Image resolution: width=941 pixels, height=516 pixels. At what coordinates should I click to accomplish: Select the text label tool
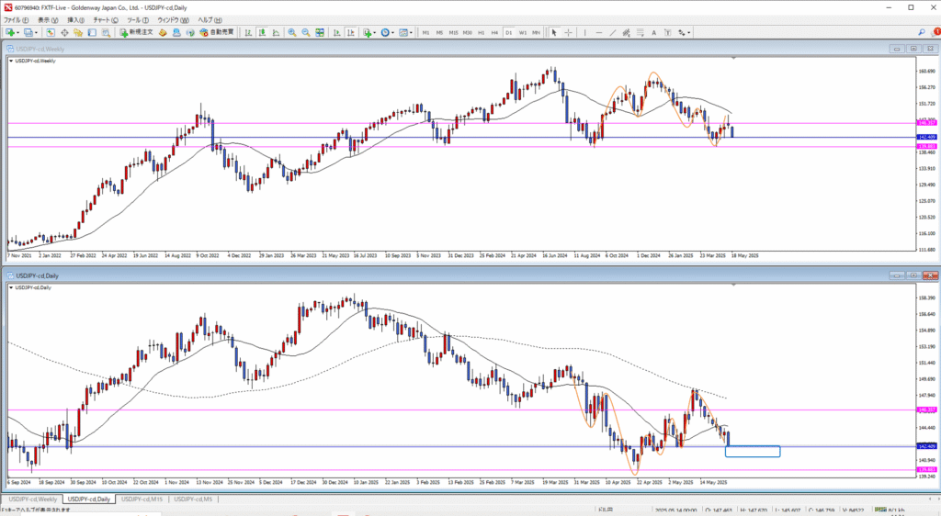[x=667, y=32]
